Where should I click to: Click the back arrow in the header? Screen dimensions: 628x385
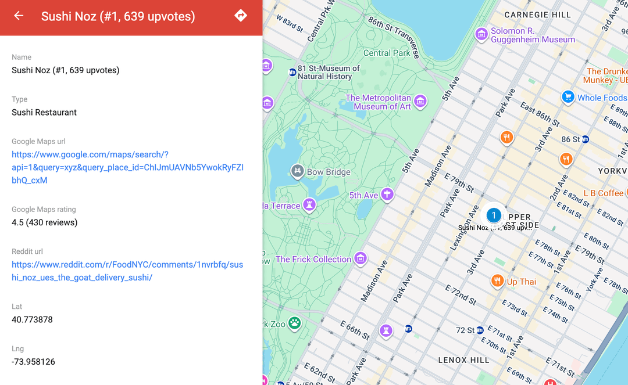point(19,16)
